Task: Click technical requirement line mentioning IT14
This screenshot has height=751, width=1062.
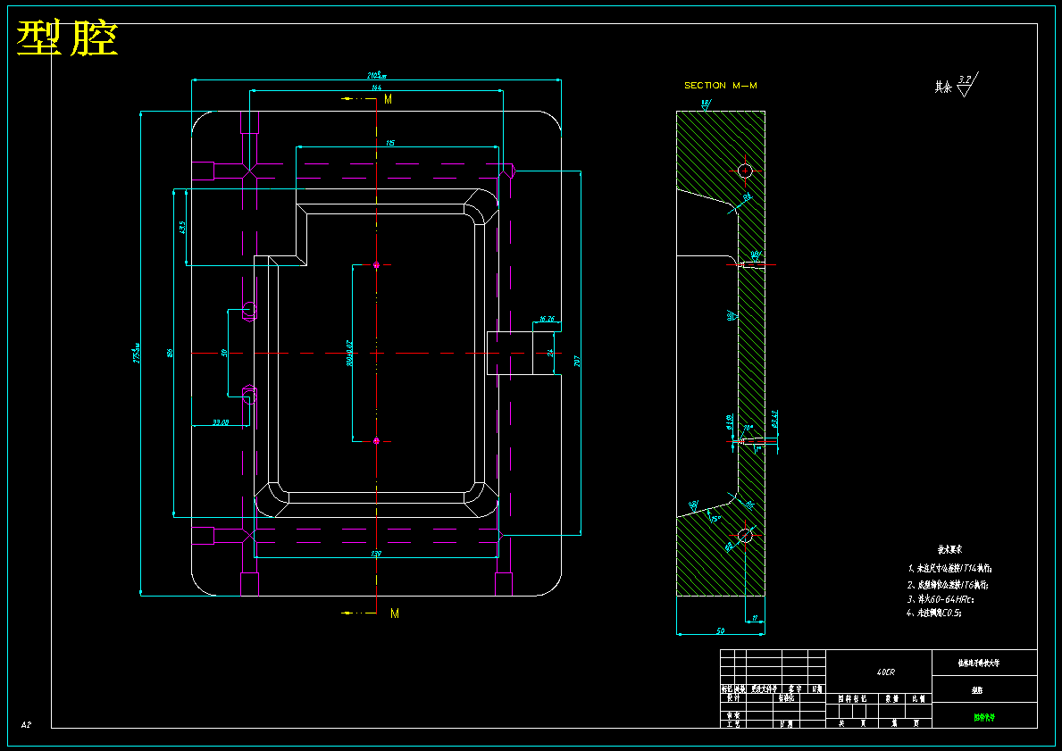Action: point(949,569)
